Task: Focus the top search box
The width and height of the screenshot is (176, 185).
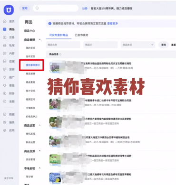Action: coord(56,8)
